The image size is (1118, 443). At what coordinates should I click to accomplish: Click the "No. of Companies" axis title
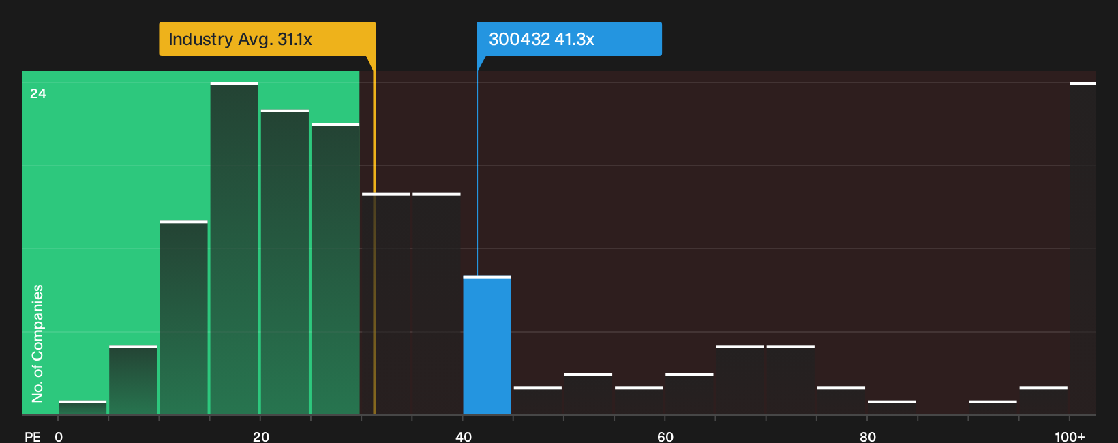click(37, 343)
